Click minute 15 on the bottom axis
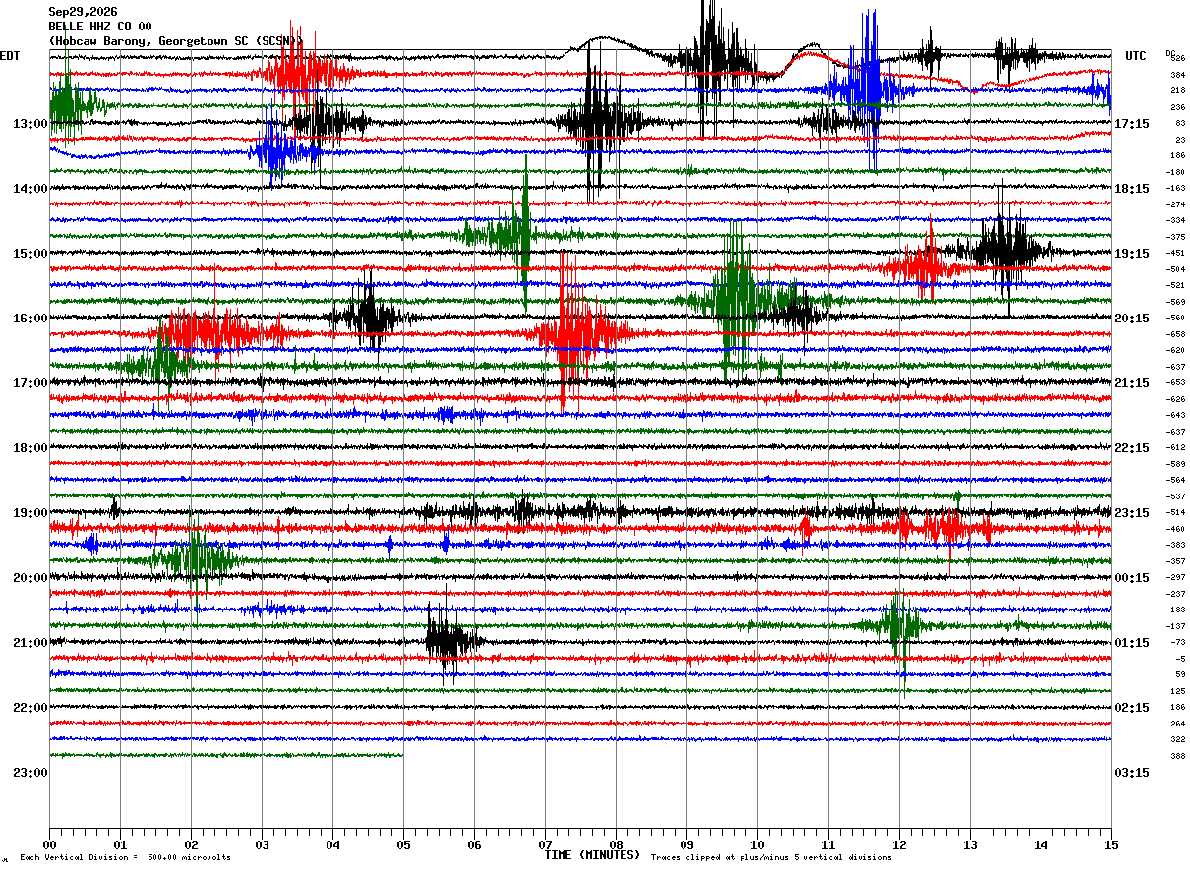The height and width of the screenshot is (871, 1190). pos(1110,845)
